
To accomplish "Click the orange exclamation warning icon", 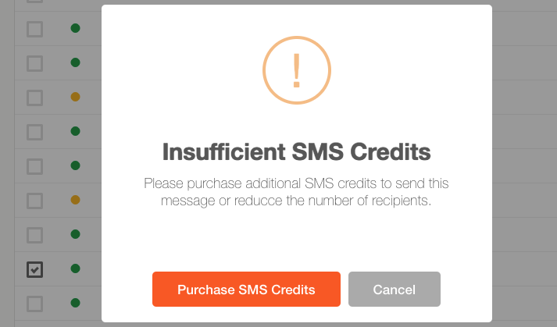I will (297, 70).
